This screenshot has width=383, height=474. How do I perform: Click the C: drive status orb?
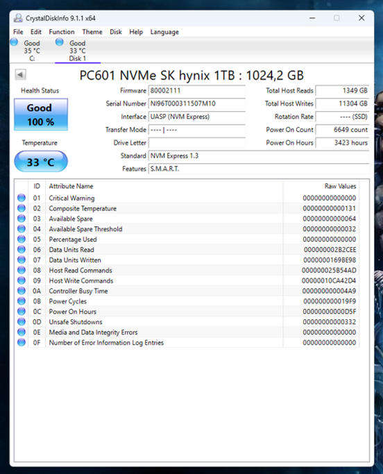[x=14, y=42]
